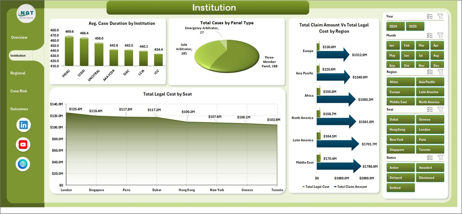Choose Paris in Seat slicer
The width and height of the screenshot is (462, 214).
(430, 139)
